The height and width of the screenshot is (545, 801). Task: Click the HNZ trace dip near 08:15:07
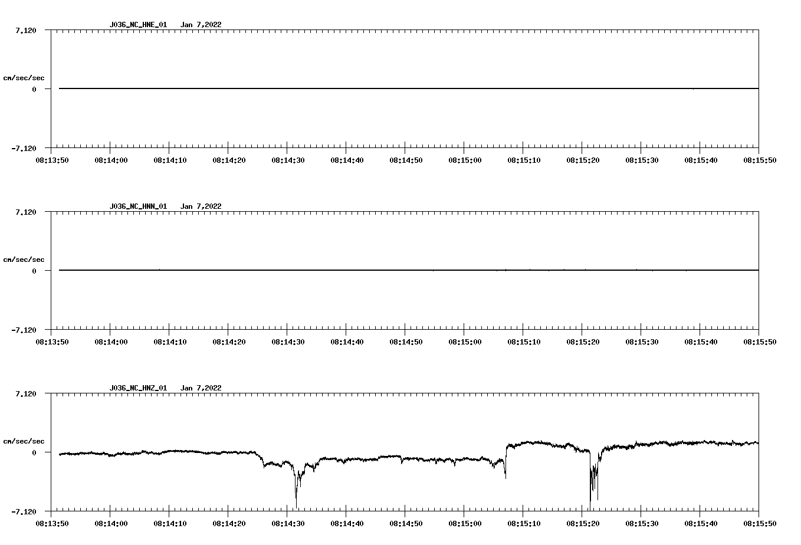click(x=505, y=469)
